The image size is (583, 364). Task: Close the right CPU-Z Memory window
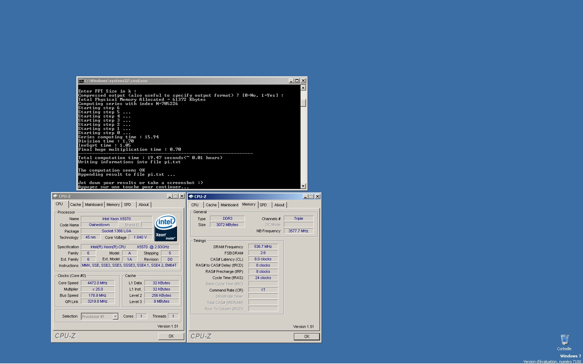[318, 197]
